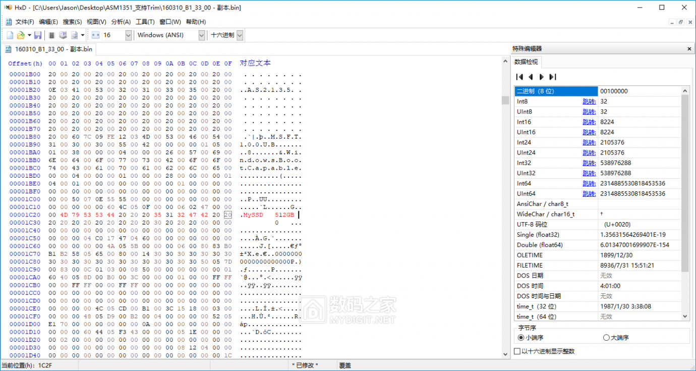Create a new file with the New icon
696x371 pixels.
click(10, 35)
